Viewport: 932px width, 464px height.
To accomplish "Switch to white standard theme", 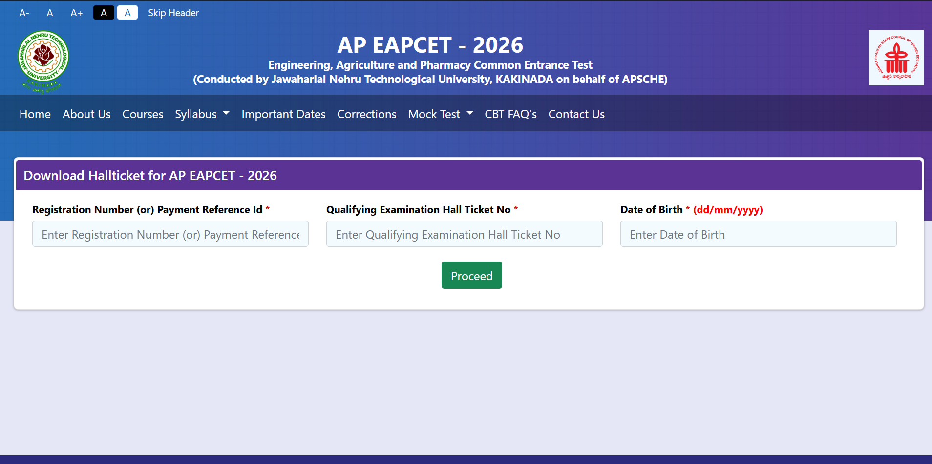I will coord(127,13).
